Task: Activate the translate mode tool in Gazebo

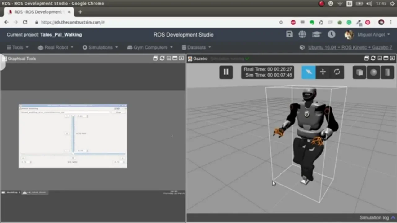Action: (323, 72)
